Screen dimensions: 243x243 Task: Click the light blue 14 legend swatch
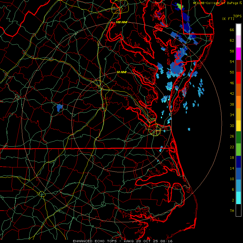click(x=238, y=185)
